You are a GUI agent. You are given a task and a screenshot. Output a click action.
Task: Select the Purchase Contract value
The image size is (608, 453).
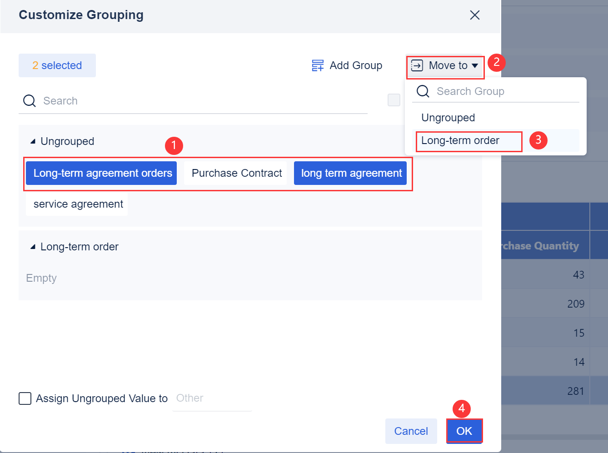(x=236, y=173)
